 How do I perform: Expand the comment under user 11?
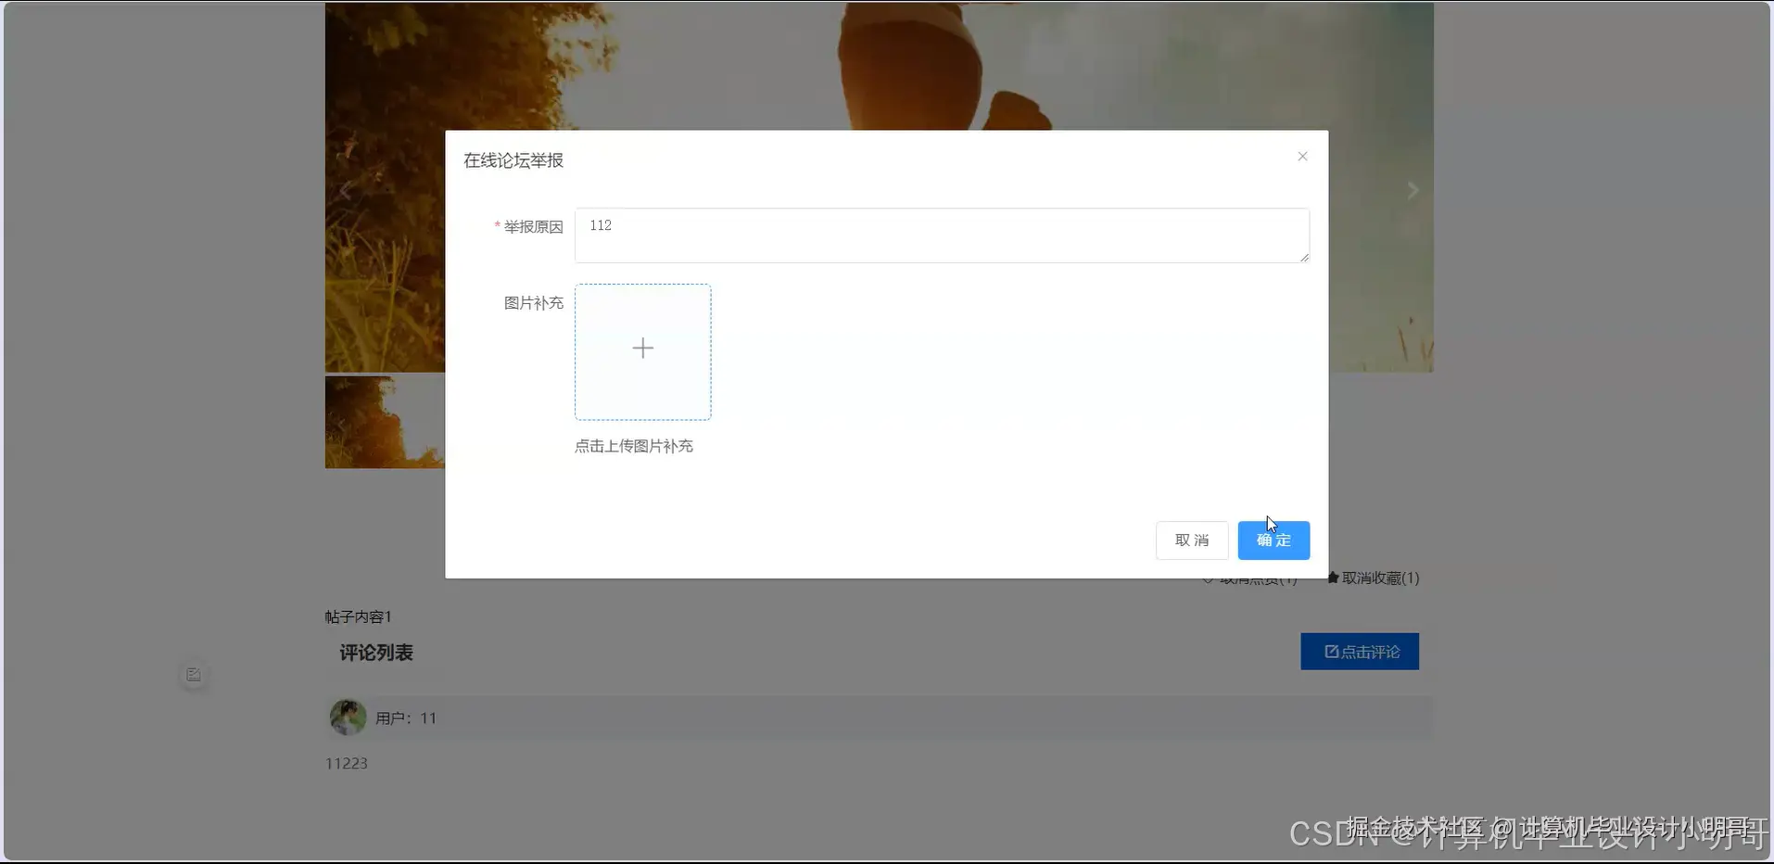tap(347, 762)
